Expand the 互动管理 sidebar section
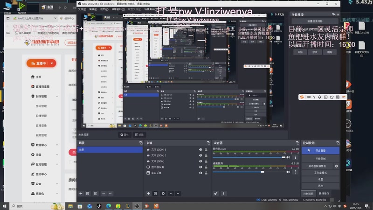 click(57, 164)
